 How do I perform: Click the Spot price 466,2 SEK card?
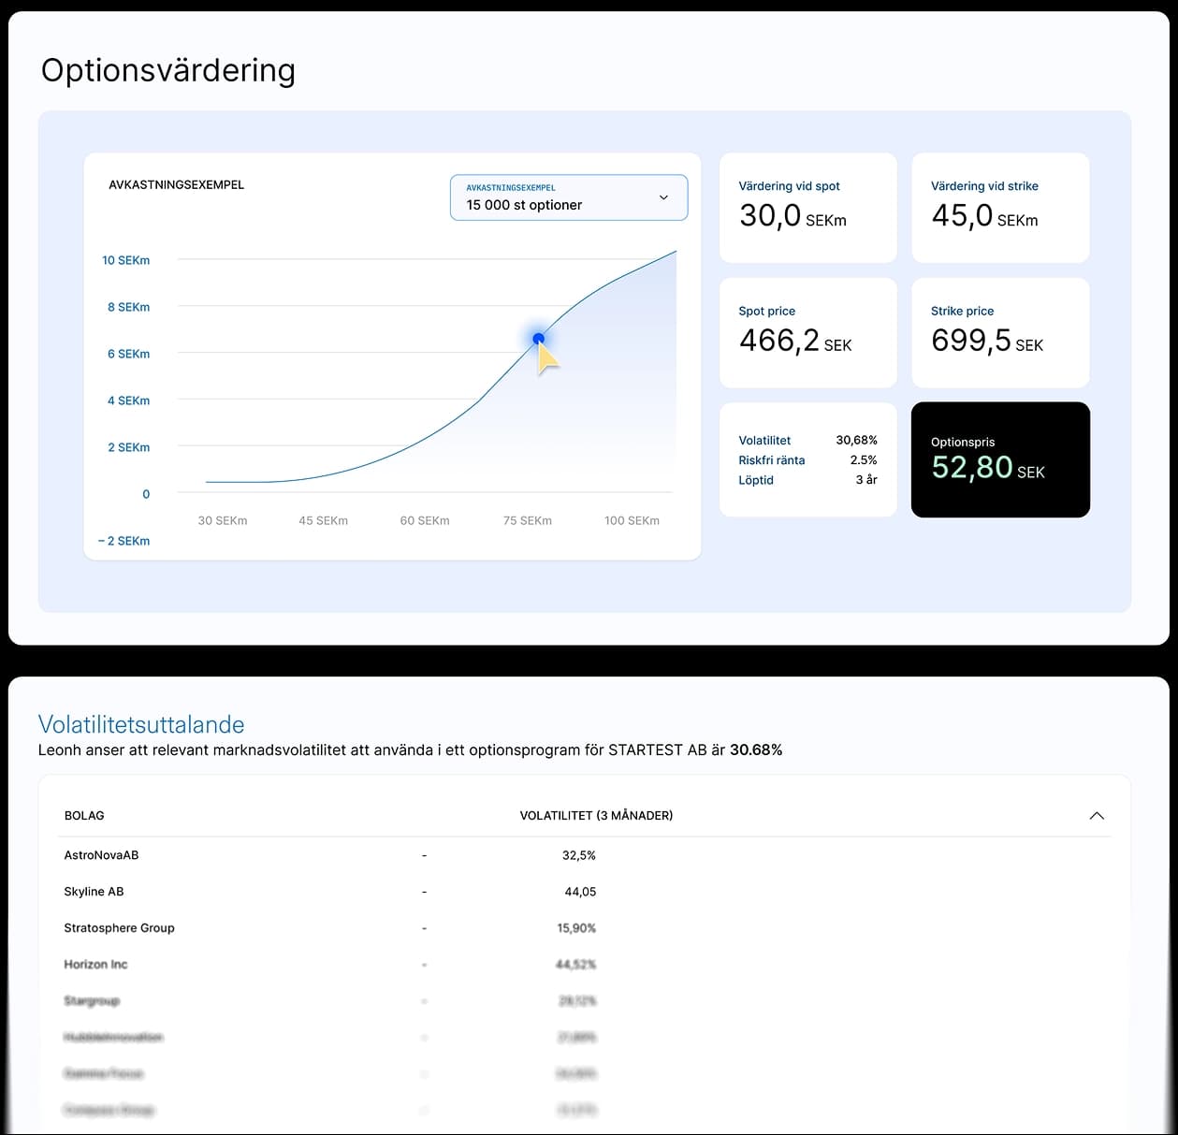coord(807,332)
